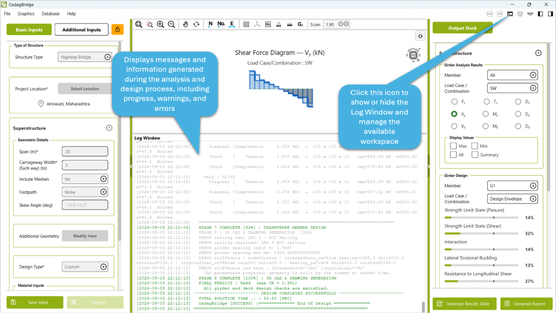
Task: Open the Design Type dropdown
Action: click(85, 267)
